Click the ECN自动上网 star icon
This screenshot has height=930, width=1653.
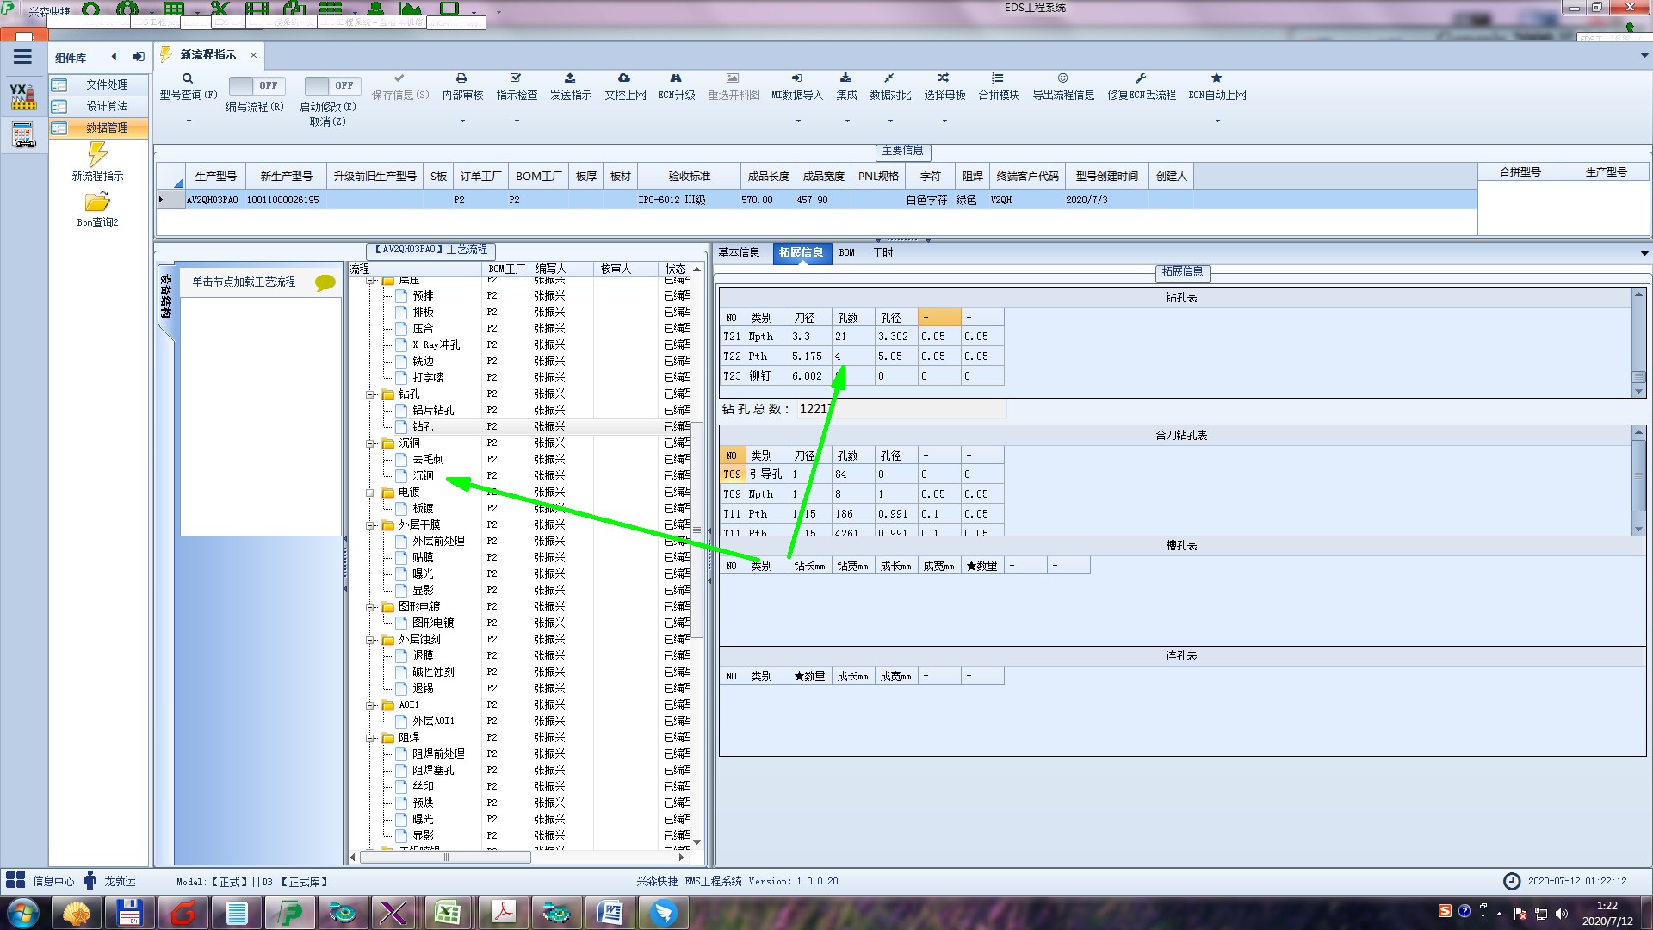point(1217,78)
